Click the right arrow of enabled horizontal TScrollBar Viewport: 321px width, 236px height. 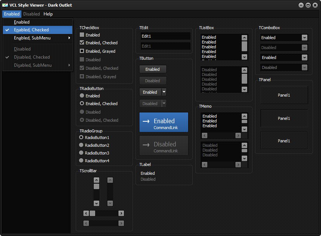click(x=121, y=213)
